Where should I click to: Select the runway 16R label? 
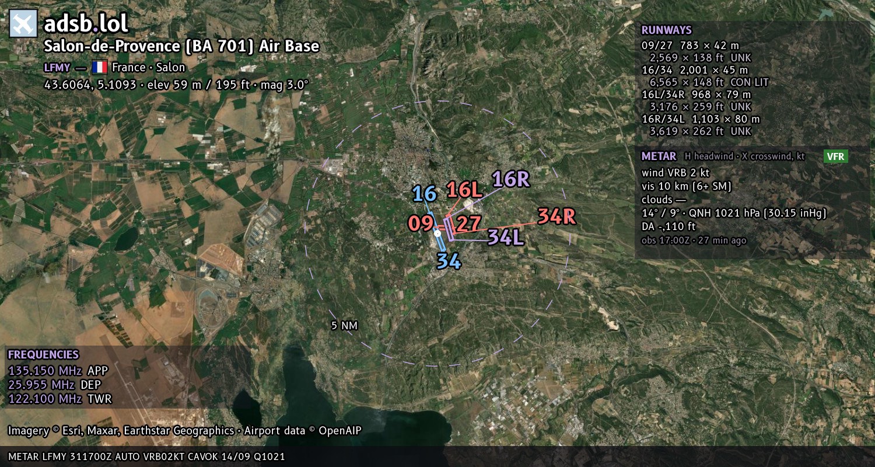pyautogui.click(x=510, y=179)
